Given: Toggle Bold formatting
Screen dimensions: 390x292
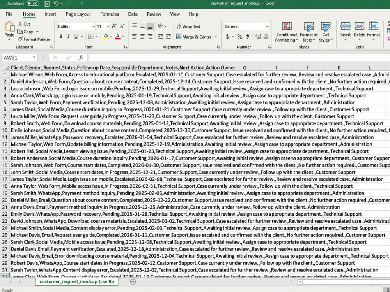Looking at the screenshot, I should (61, 37).
